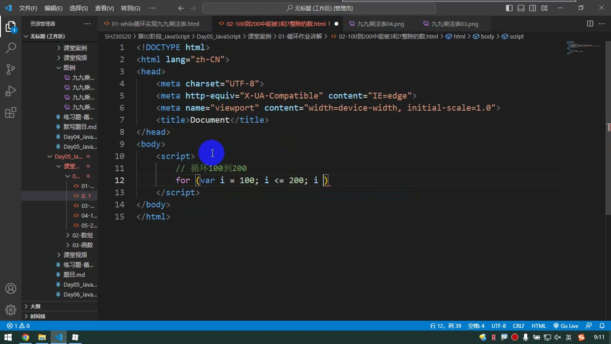Toggle the primary side bar visibility
Image resolution: width=611 pixels, height=344 pixels.
click(509, 8)
